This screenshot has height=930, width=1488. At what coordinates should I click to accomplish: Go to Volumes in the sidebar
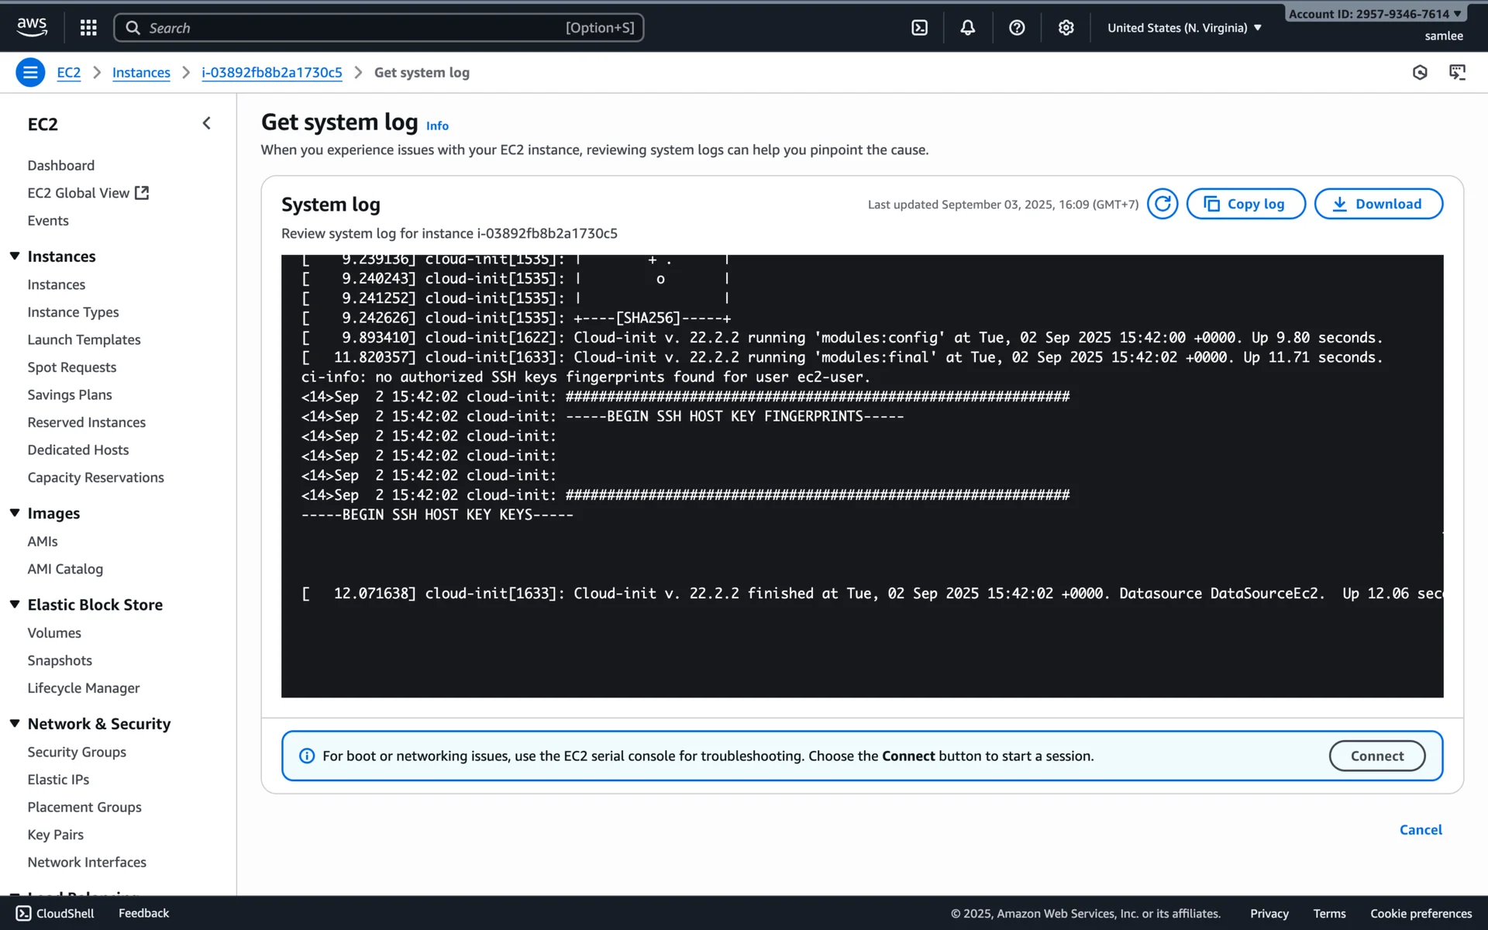[x=54, y=632]
